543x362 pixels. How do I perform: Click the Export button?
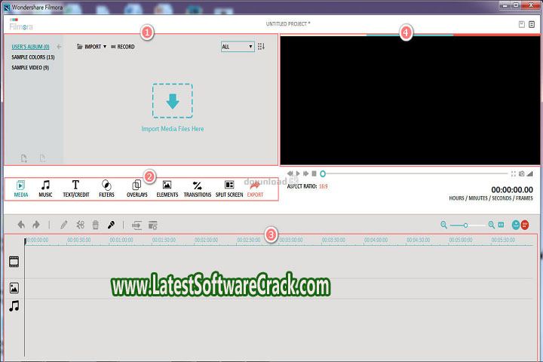tap(255, 190)
